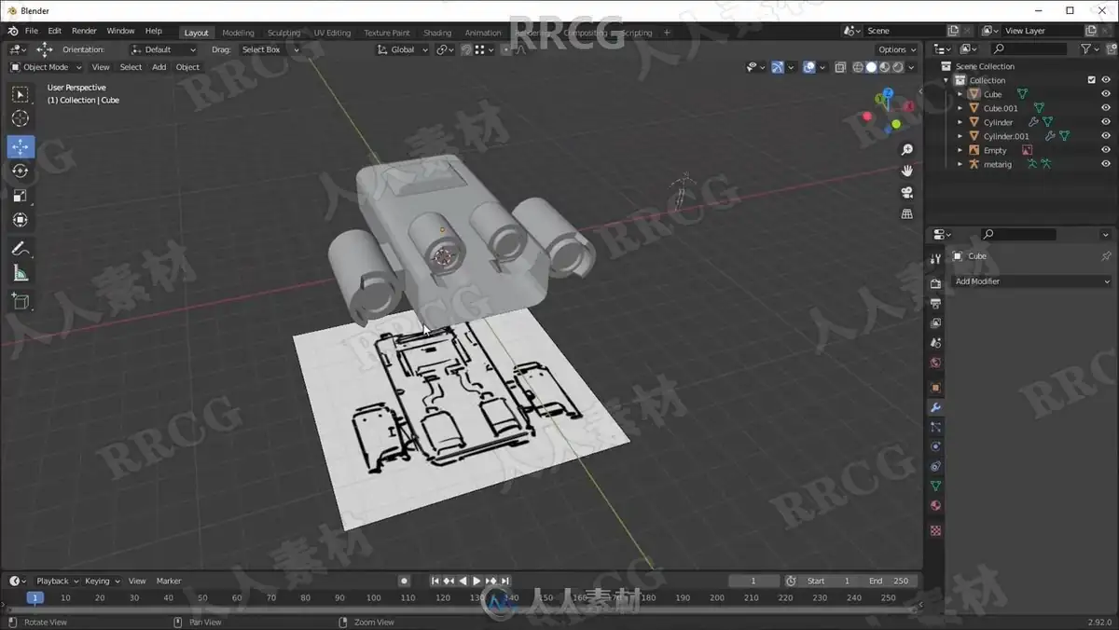Click the pan view hand icon
1119x630 pixels.
[906, 171]
